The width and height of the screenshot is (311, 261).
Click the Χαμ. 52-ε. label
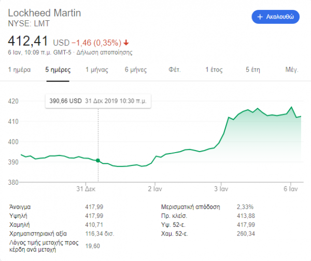[175, 233]
